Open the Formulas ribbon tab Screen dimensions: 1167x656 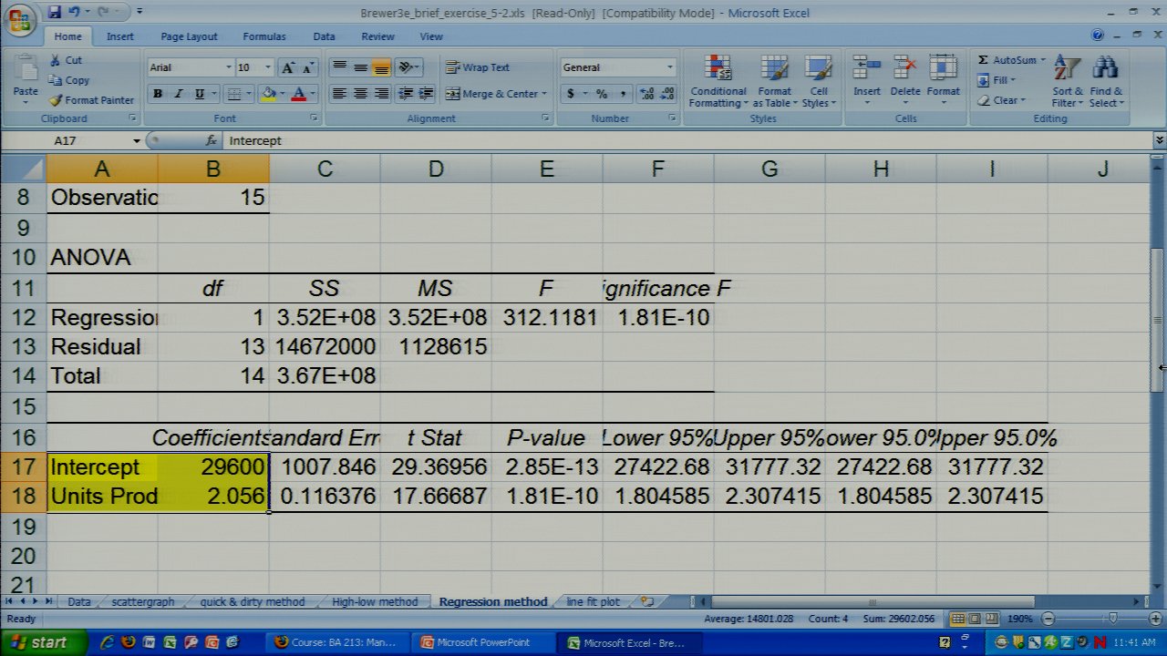263,36
